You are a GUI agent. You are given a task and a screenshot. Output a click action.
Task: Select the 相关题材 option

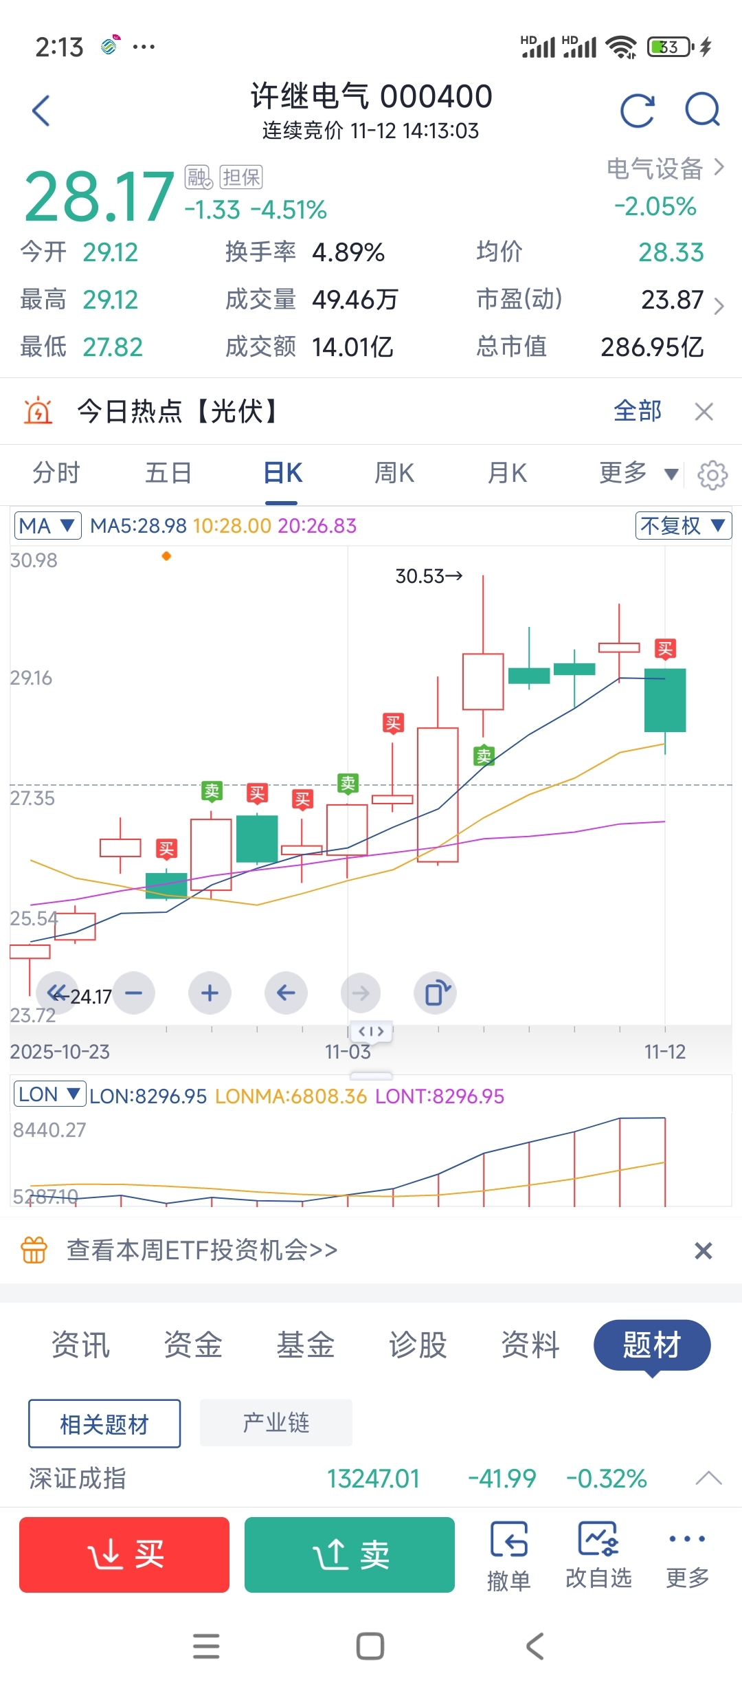click(104, 1424)
